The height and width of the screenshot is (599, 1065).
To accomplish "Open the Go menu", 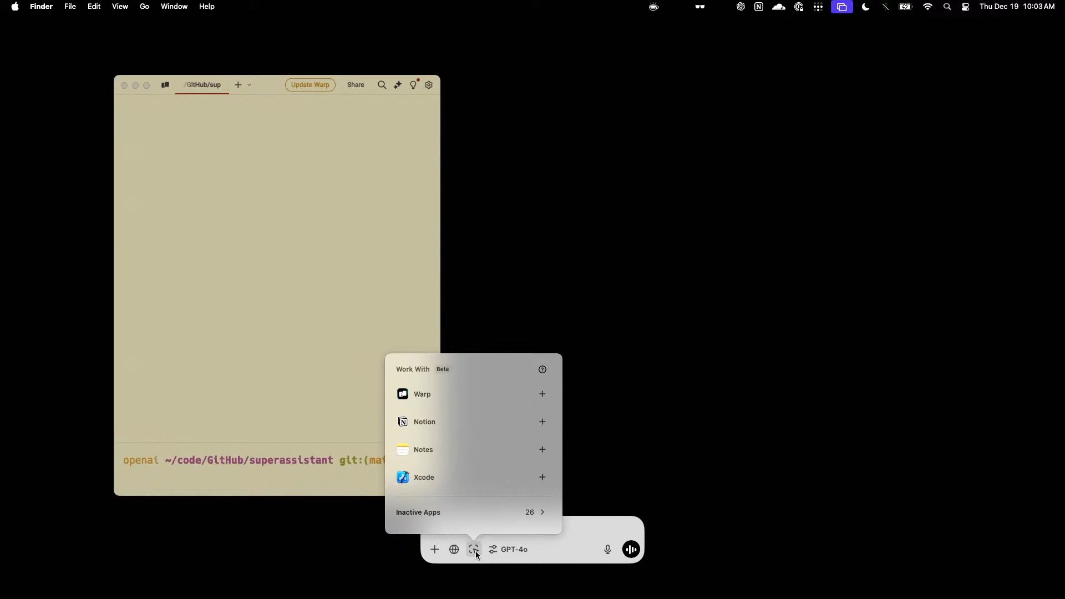I will (144, 7).
